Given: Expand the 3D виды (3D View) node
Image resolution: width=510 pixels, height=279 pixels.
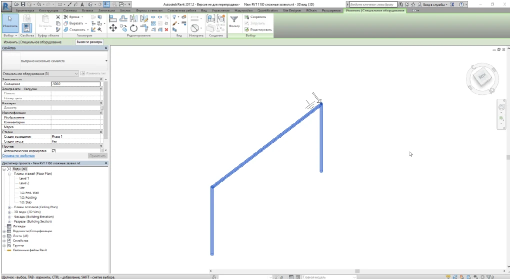Looking at the screenshot, I should coord(9,212).
